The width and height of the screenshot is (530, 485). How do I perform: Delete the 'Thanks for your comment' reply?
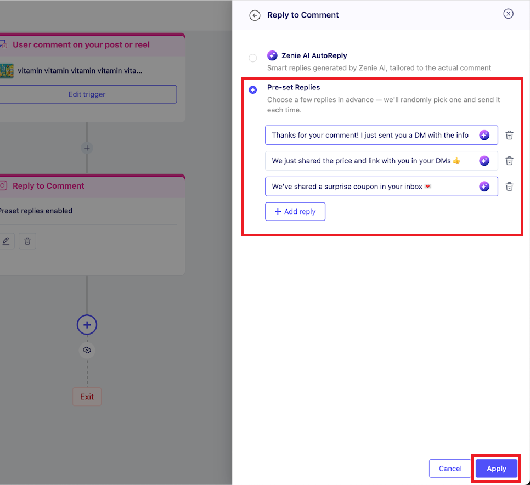(509, 136)
